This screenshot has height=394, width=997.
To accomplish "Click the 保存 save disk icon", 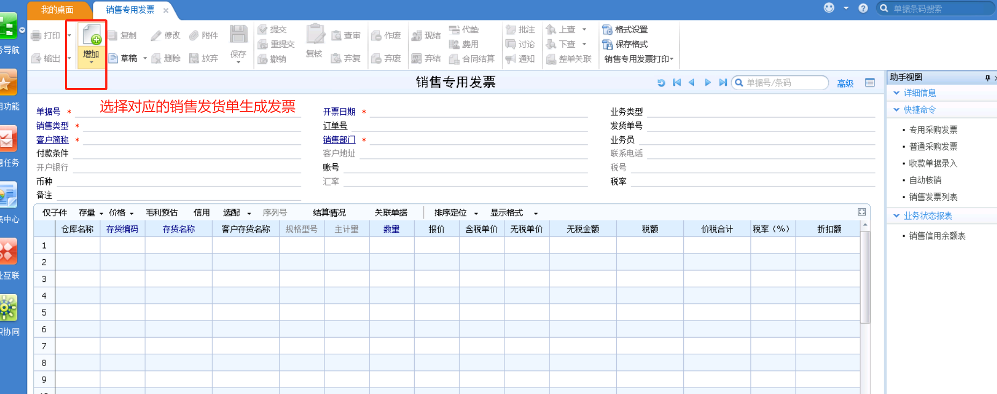I will [239, 34].
